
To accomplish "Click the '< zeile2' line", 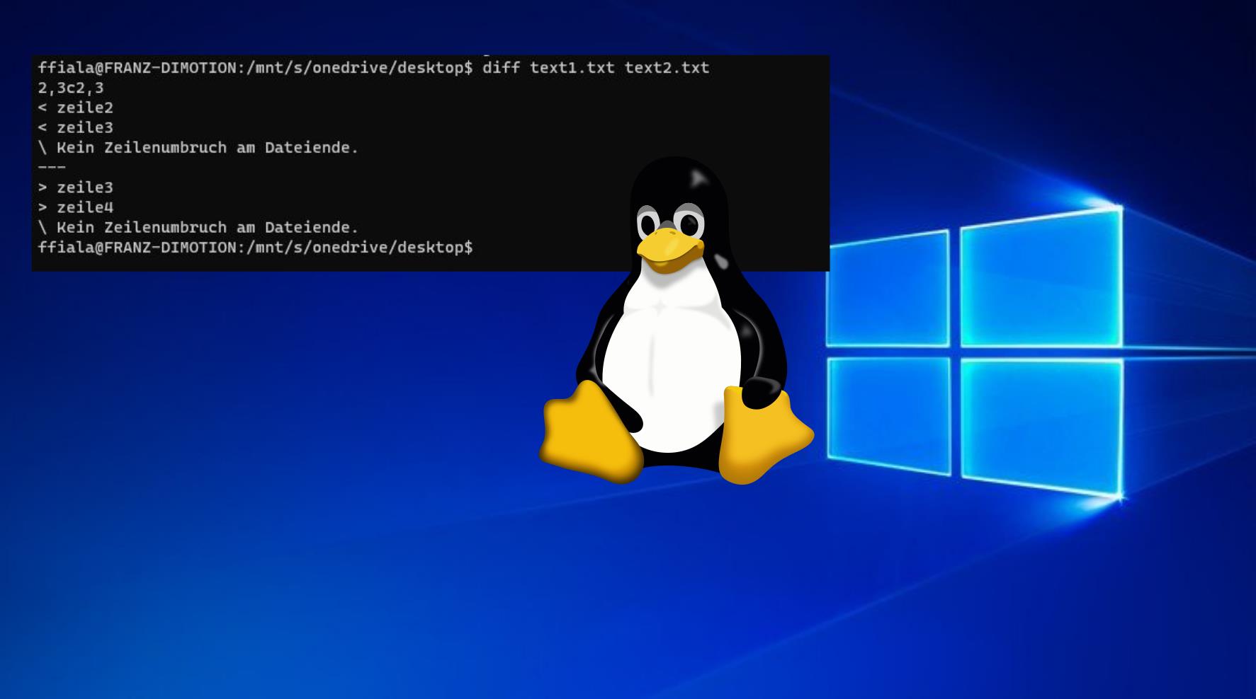I will (76, 108).
